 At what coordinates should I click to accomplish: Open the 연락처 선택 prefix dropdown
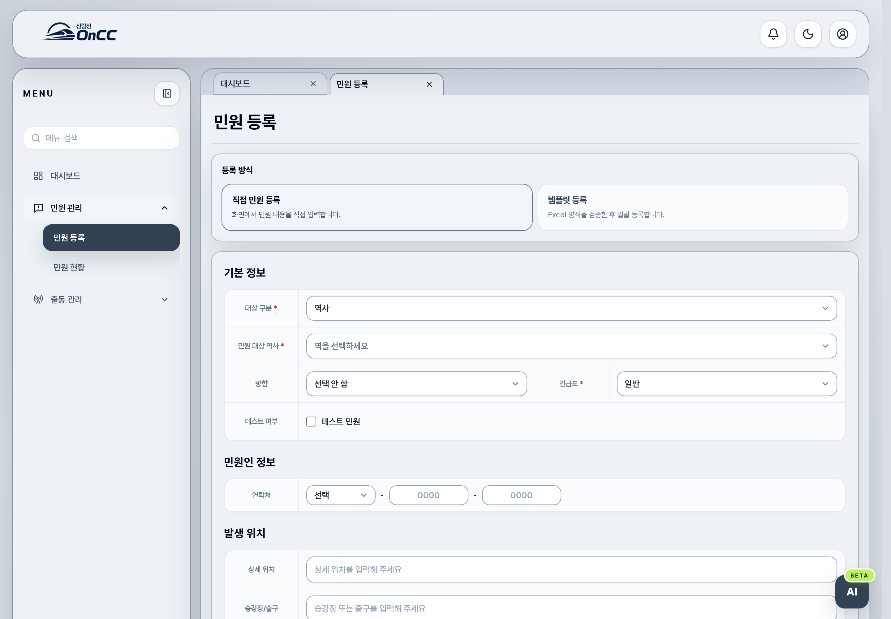[x=340, y=495]
